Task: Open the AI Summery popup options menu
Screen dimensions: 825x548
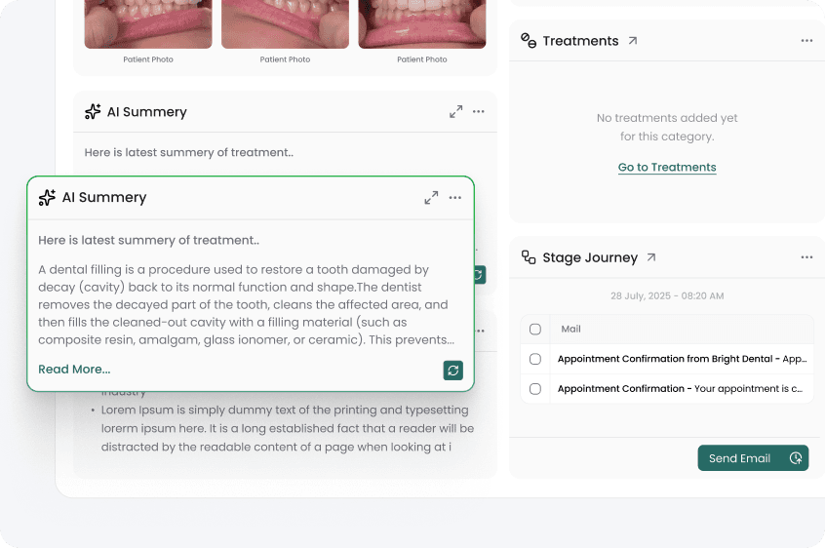Action: click(455, 198)
